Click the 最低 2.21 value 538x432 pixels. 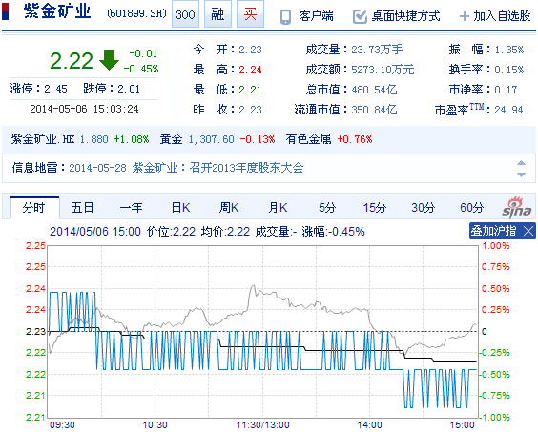coord(250,90)
